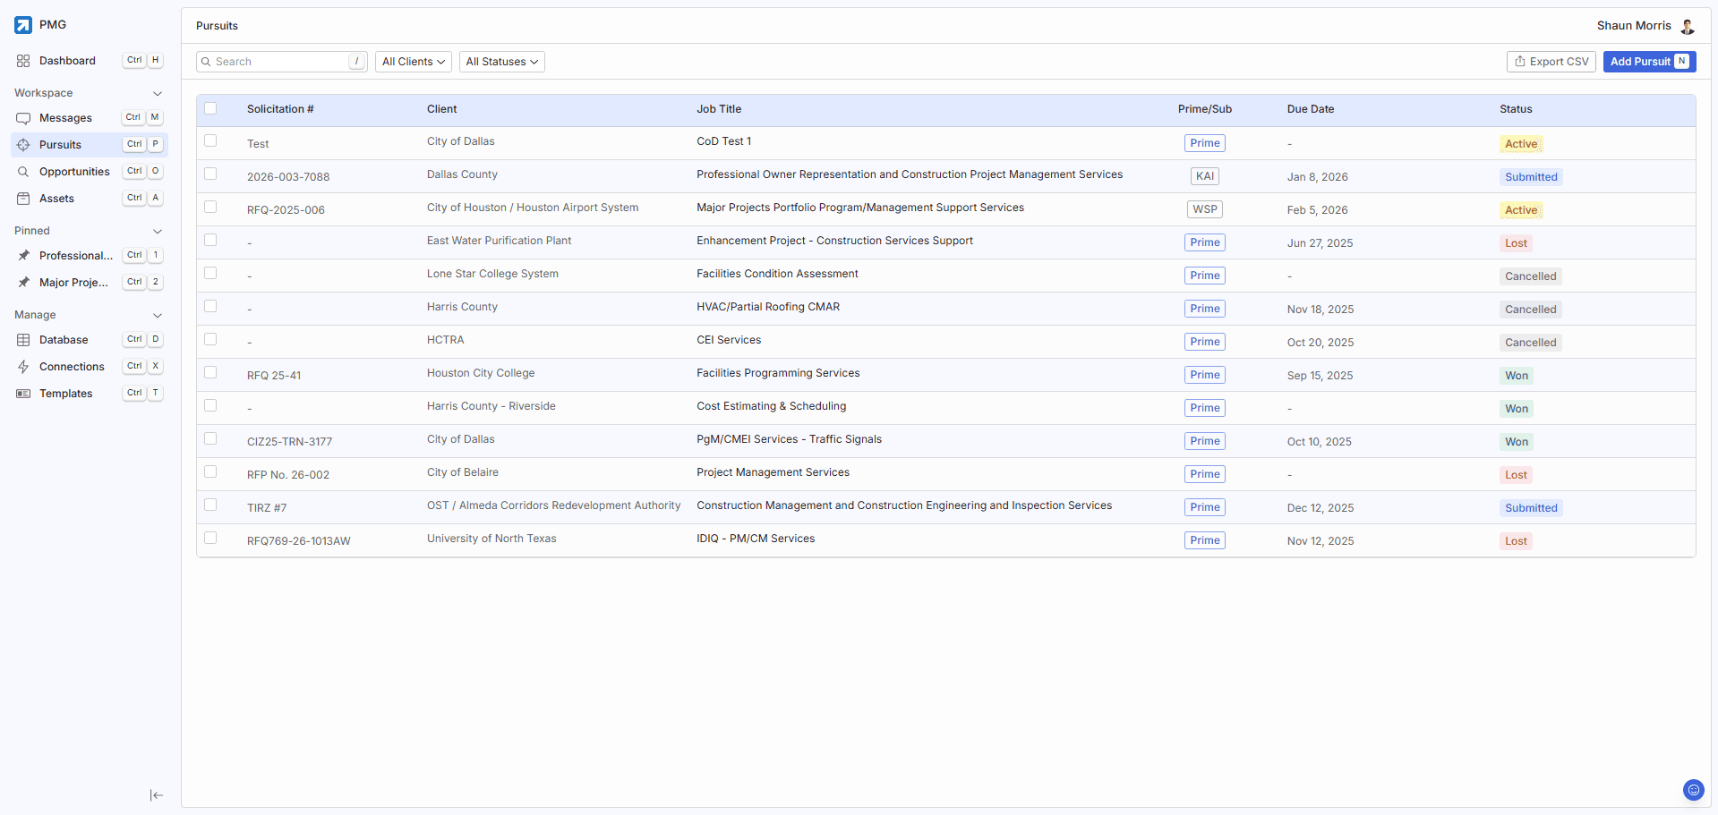Open Templates from the sidebar icon
The image size is (1718, 815).
[24, 393]
